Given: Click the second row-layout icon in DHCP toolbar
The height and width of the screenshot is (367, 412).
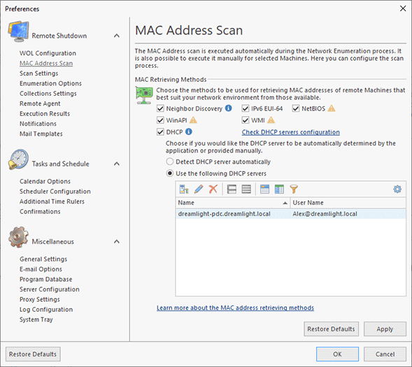Looking at the screenshot, I should click(246, 189).
